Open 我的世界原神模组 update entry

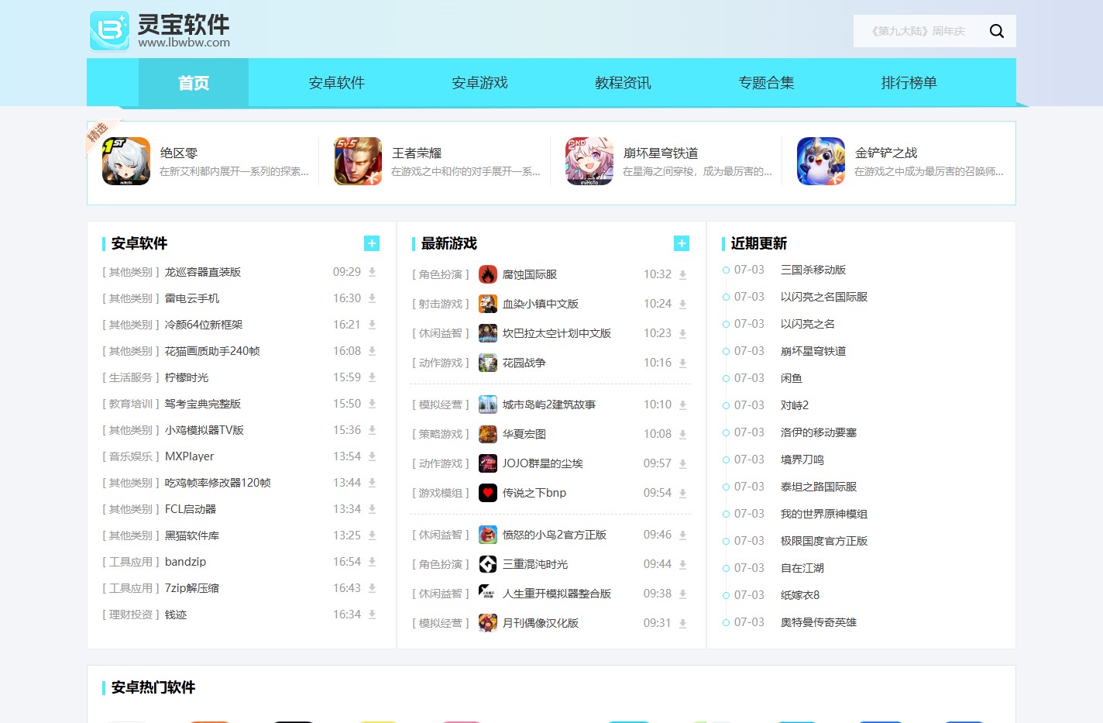coord(824,514)
